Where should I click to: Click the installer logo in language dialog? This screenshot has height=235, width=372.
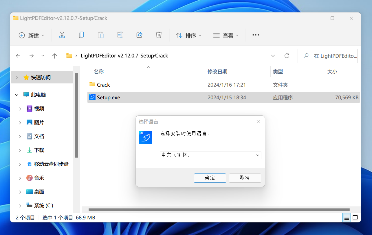pyautogui.click(x=146, y=137)
